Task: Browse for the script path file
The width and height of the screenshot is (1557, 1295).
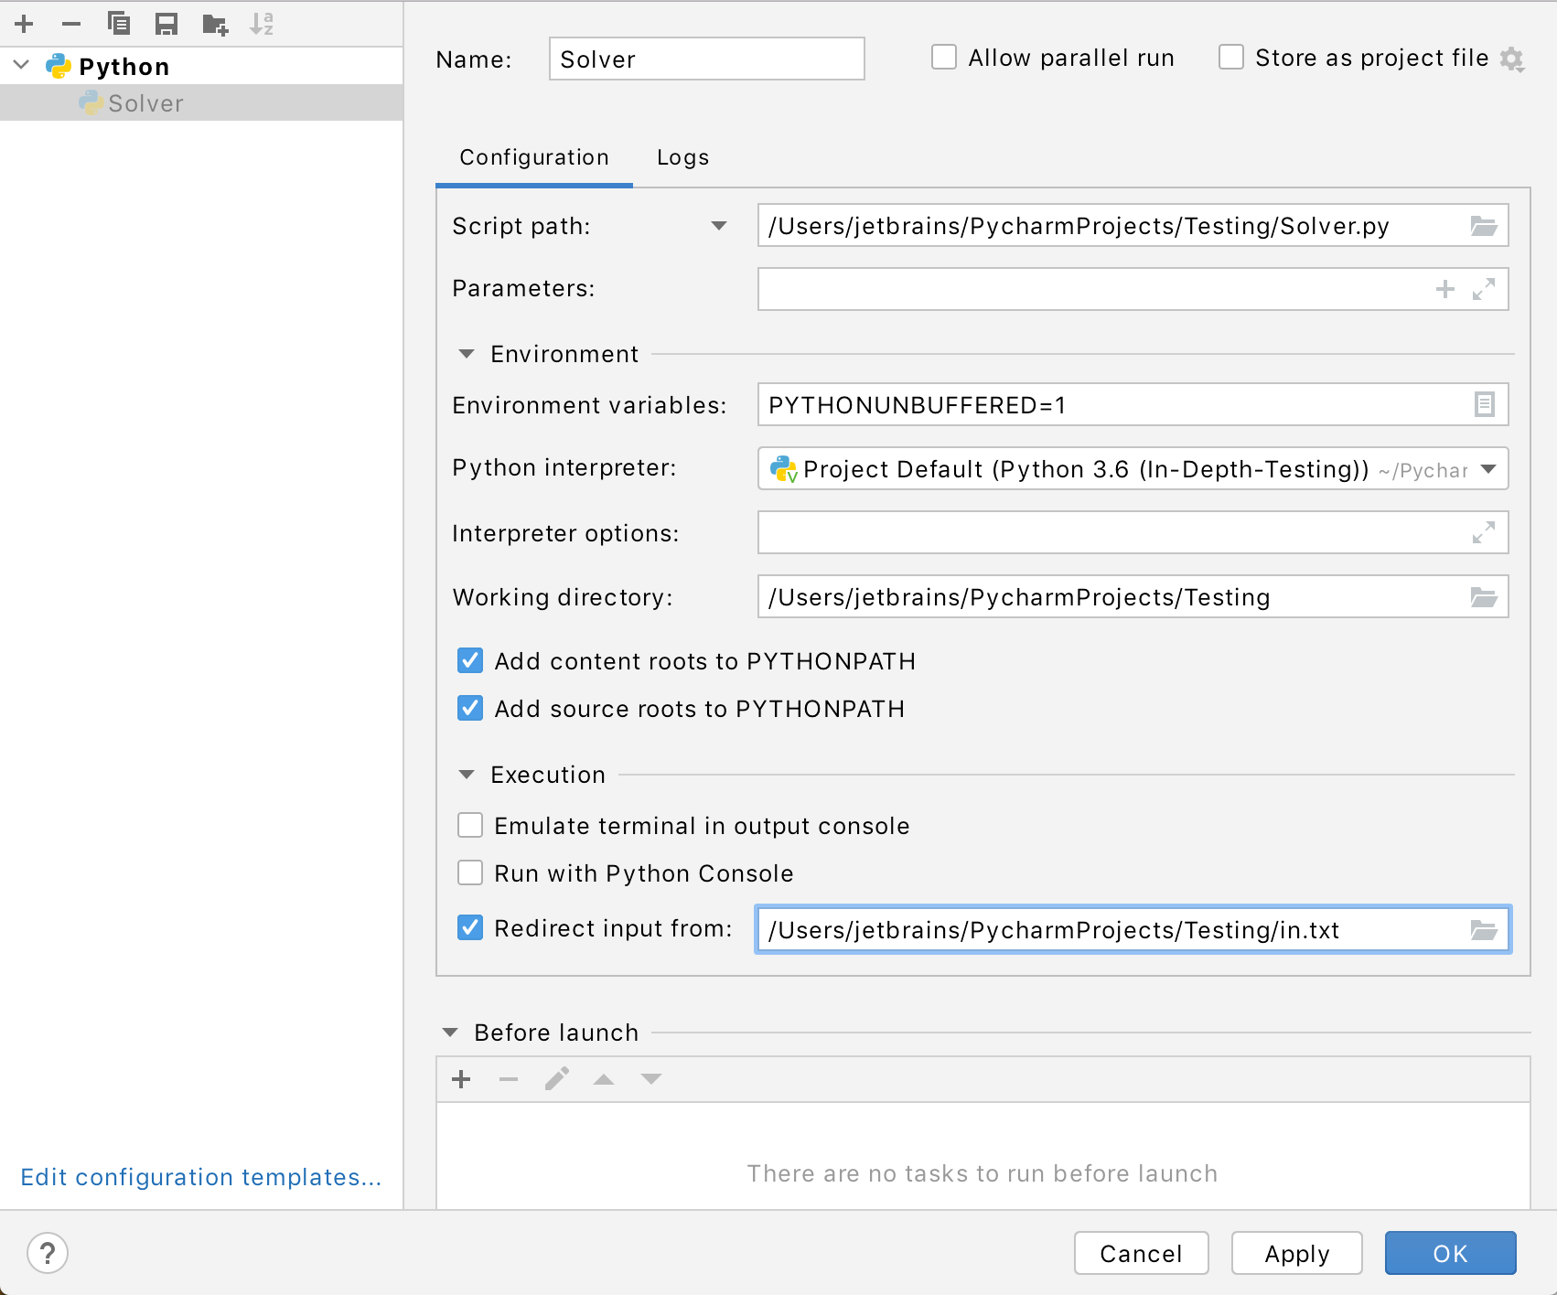Action: [x=1486, y=225]
